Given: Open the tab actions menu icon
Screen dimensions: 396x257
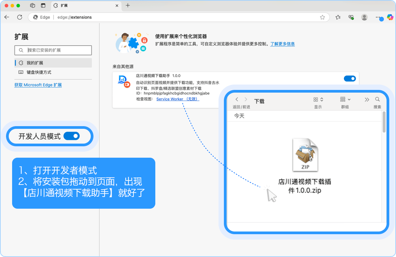Looking at the screenshot, I should coord(43,6).
